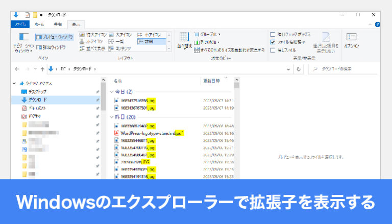The height and width of the screenshot is (224, 392).
Task: Switch to the Share (共有) tab
Action: coord(58,24)
